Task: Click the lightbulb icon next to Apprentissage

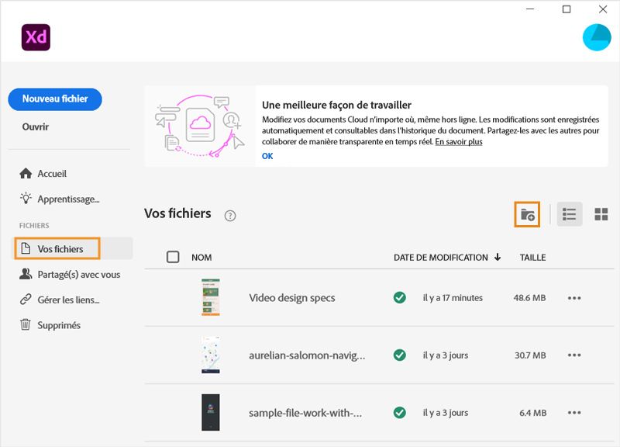Action: click(26, 199)
